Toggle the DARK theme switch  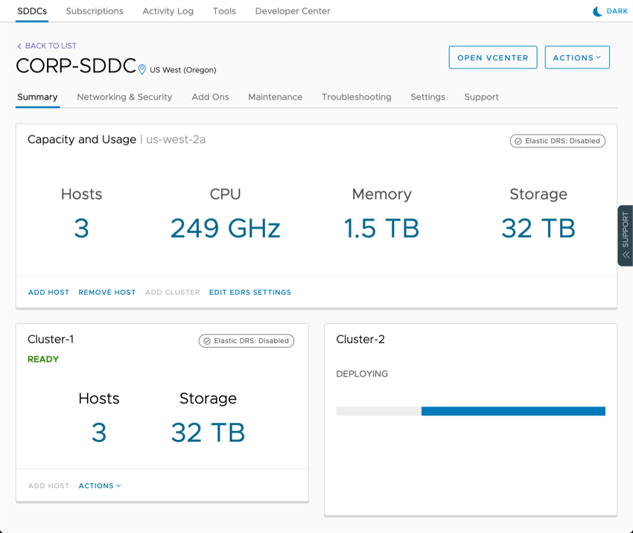607,11
